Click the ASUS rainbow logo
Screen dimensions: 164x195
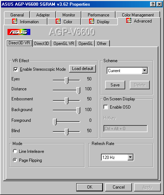coord(19,32)
